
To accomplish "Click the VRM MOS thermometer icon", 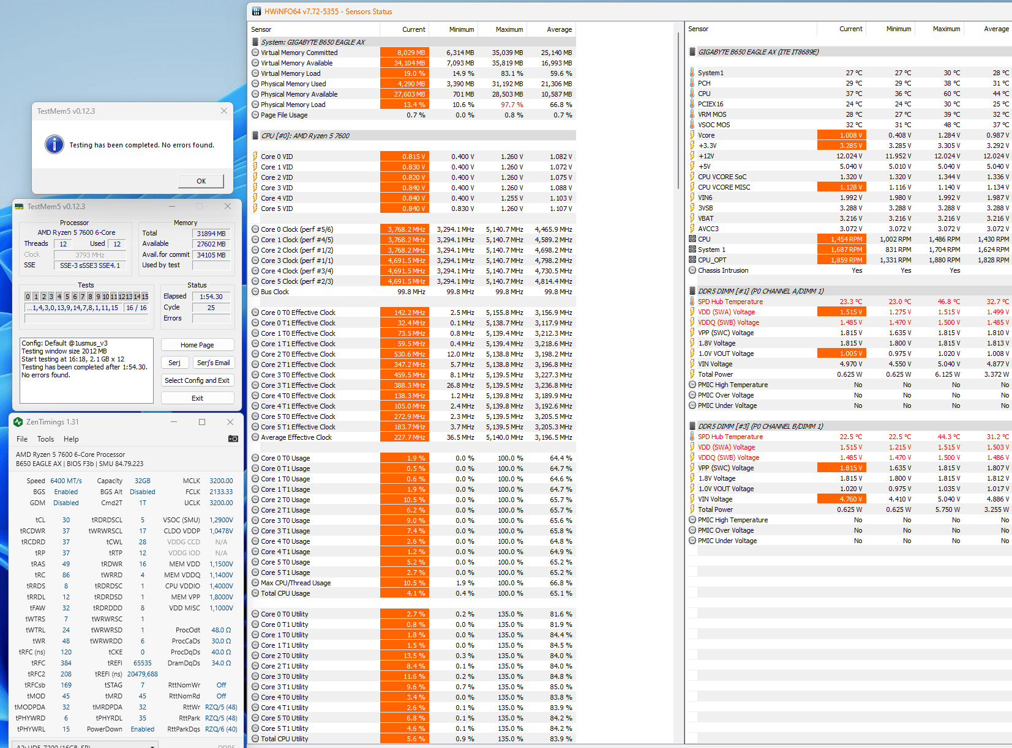I will pos(692,114).
